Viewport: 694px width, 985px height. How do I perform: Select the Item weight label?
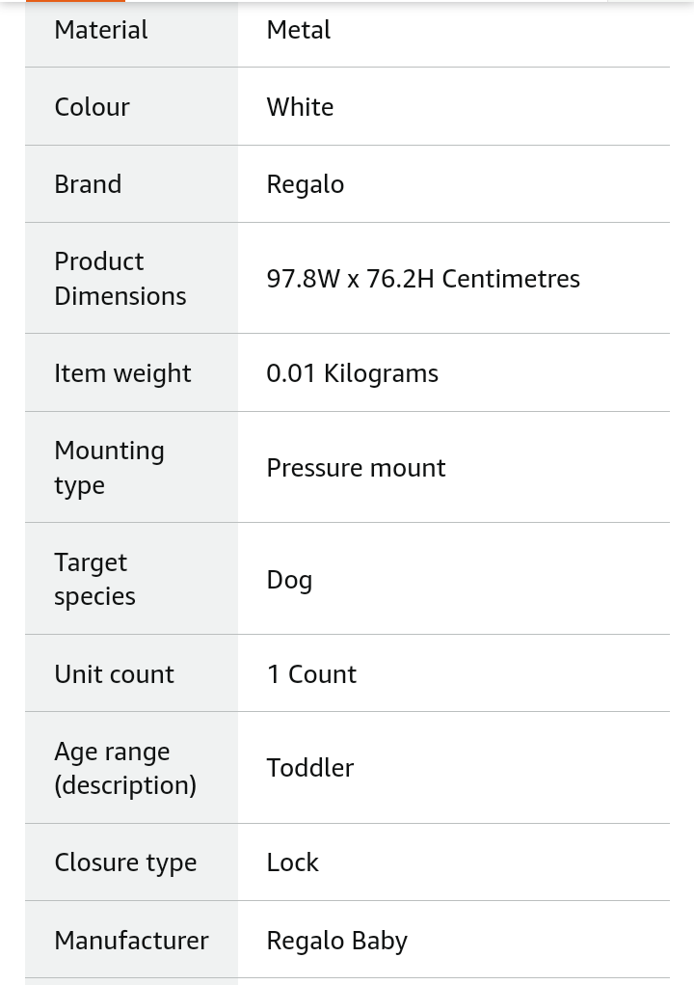coord(123,373)
